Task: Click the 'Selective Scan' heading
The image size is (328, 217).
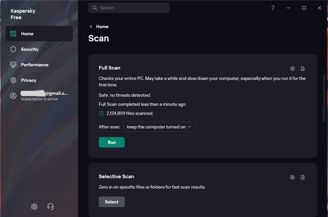Action: coord(116,177)
